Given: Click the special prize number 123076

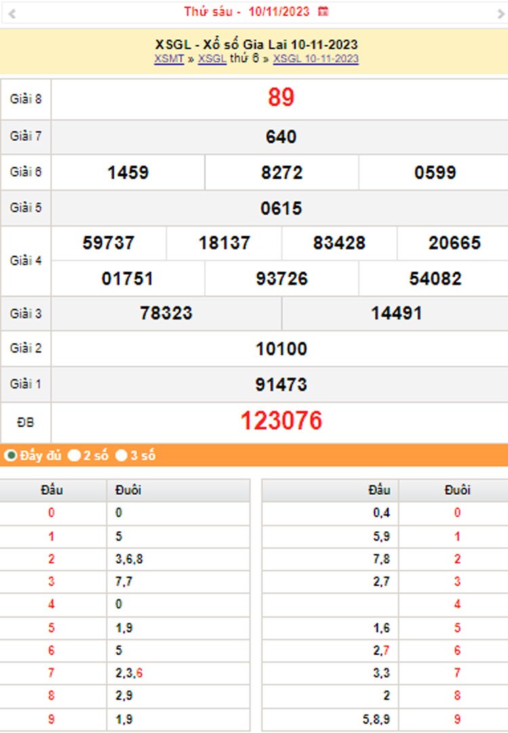Looking at the screenshot, I should [281, 421].
